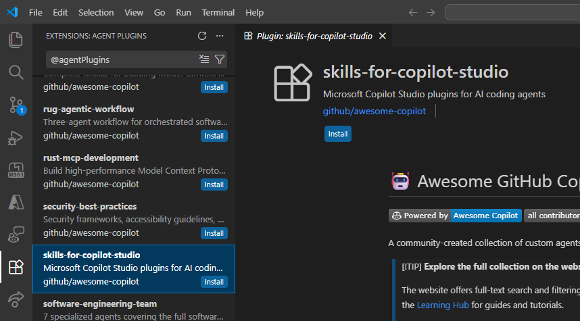
Task: Refresh the agent plugins list
Action: tap(202, 36)
